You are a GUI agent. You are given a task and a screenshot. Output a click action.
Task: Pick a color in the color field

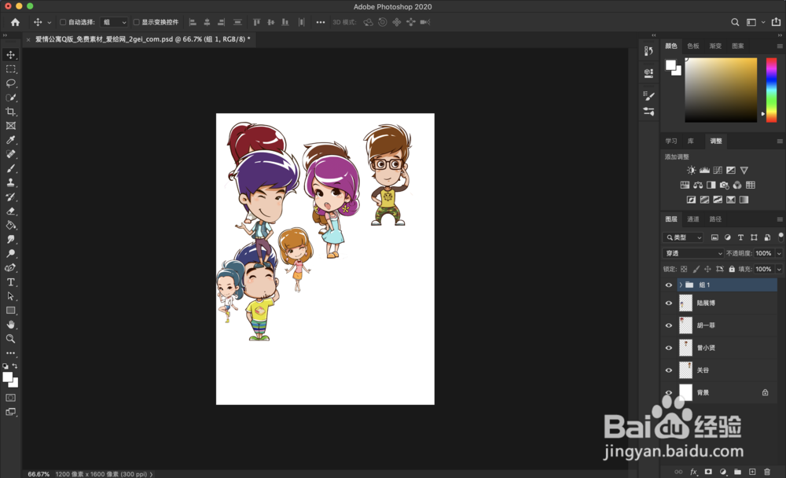point(721,90)
